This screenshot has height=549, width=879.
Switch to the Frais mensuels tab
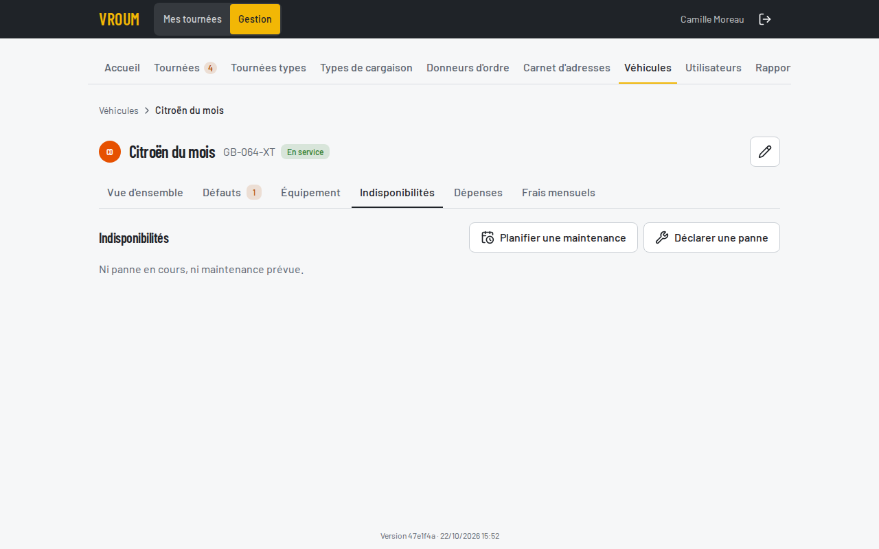pyautogui.click(x=558, y=192)
